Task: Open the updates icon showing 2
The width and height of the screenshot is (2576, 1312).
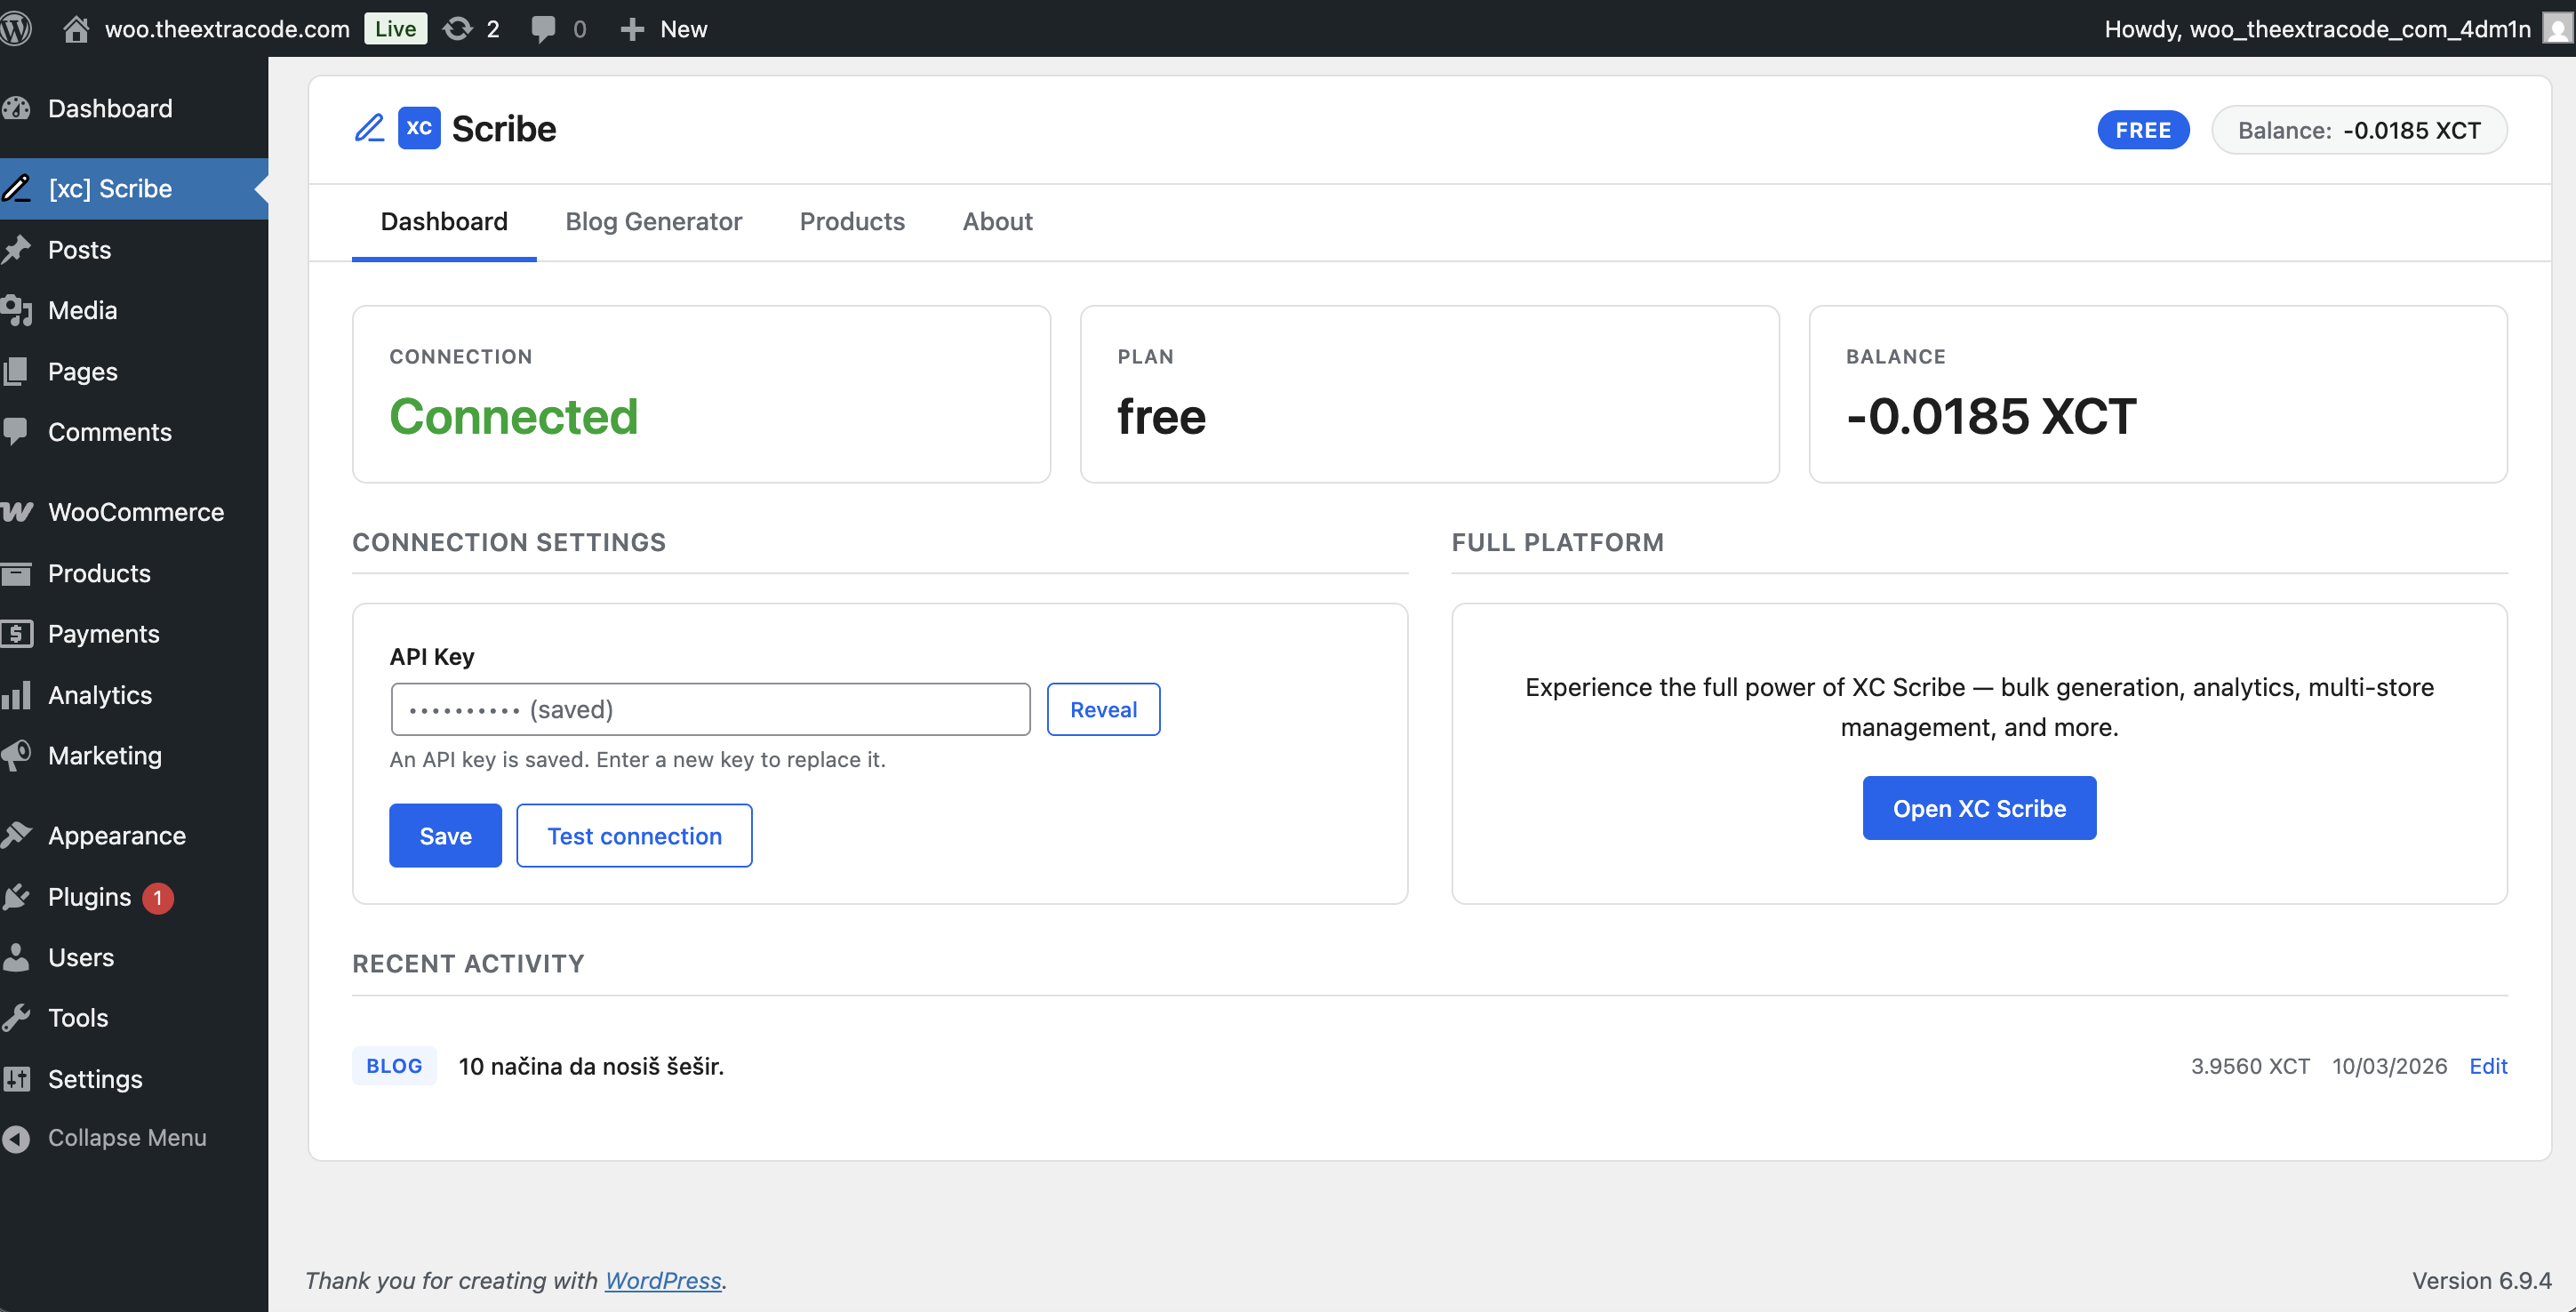Action: 458,28
